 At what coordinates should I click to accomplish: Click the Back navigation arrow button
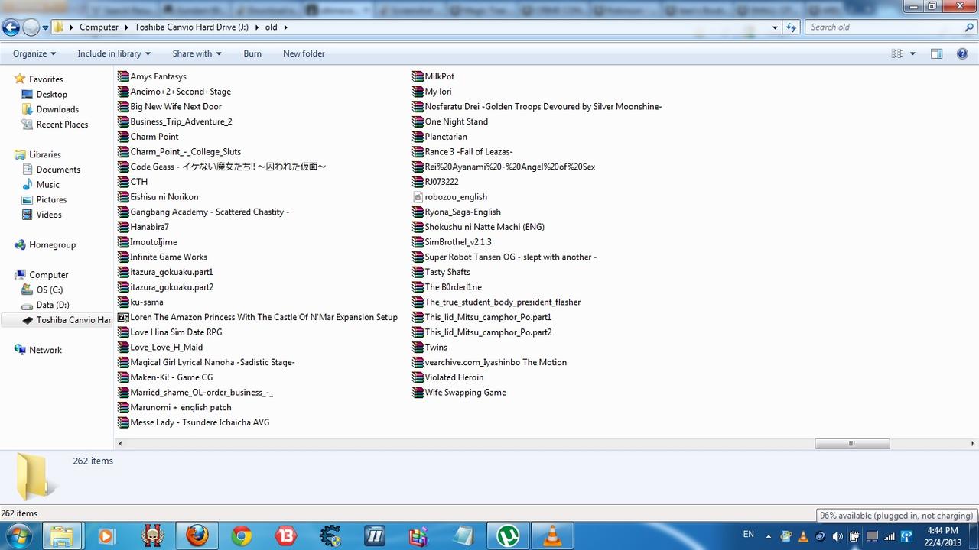pos(11,27)
